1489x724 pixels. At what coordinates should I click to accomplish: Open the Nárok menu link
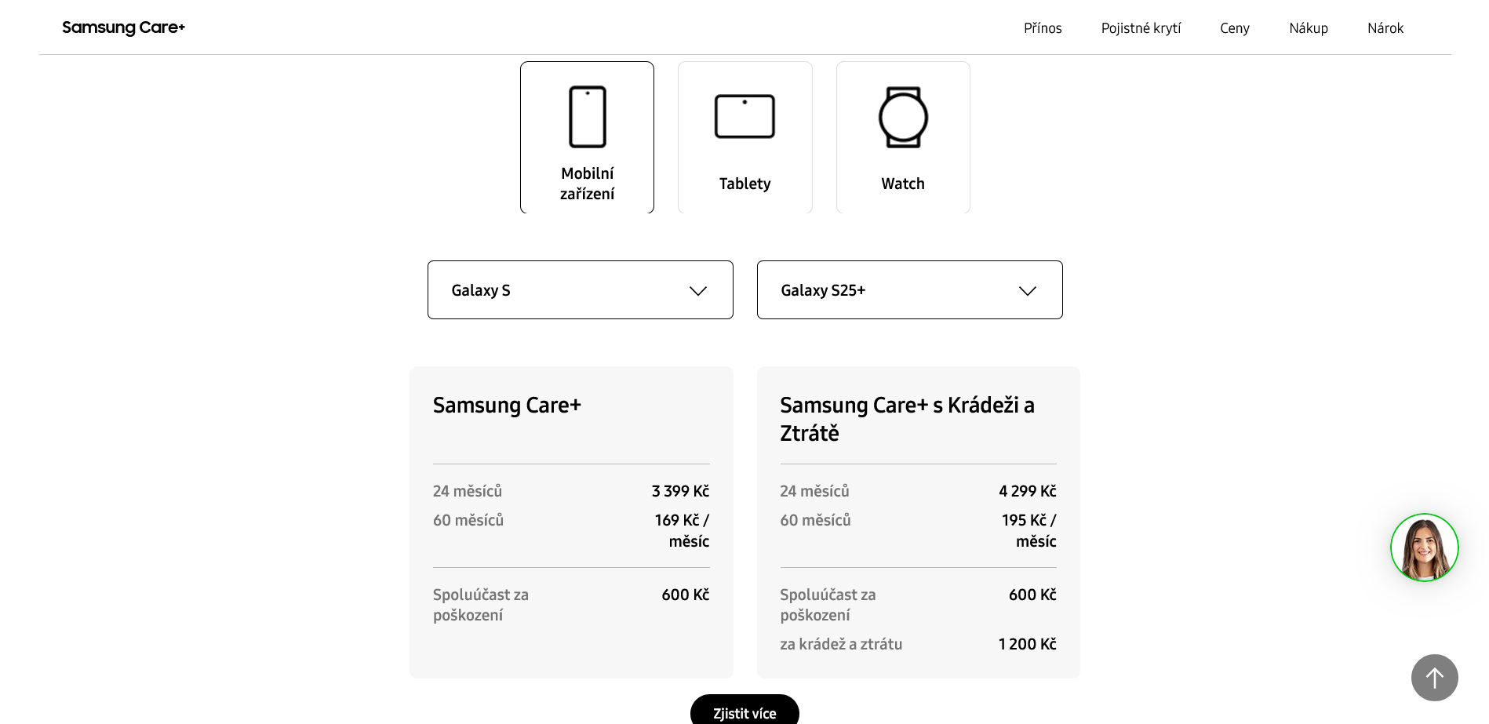click(x=1385, y=28)
